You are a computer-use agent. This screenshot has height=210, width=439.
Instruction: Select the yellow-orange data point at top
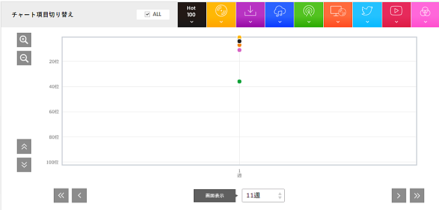239,37
